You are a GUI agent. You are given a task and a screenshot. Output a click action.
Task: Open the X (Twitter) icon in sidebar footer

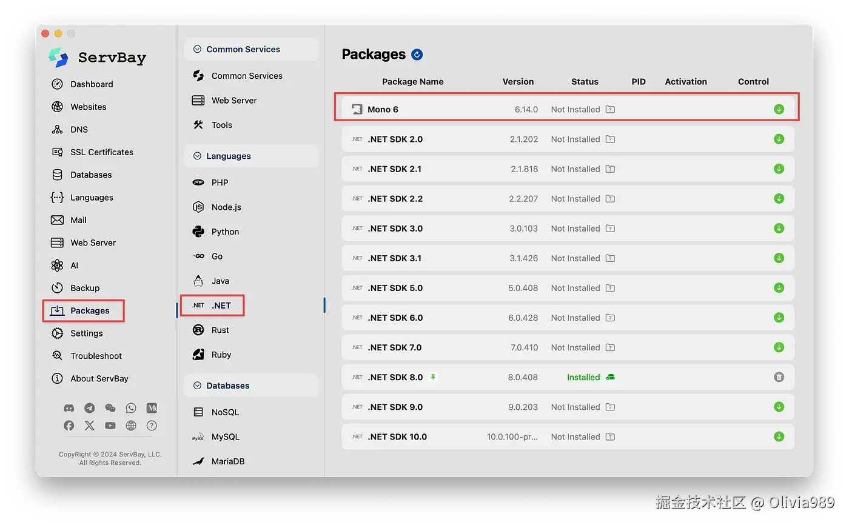pyautogui.click(x=90, y=426)
